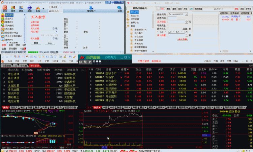
Task: Click the MACD indicator tab
Action: point(16,148)
